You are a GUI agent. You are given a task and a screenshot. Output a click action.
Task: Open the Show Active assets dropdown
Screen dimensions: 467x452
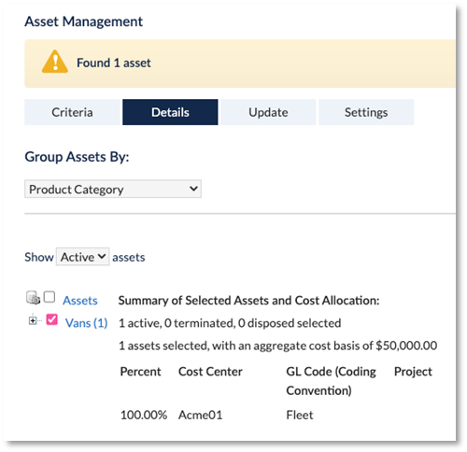click(82, 257)
